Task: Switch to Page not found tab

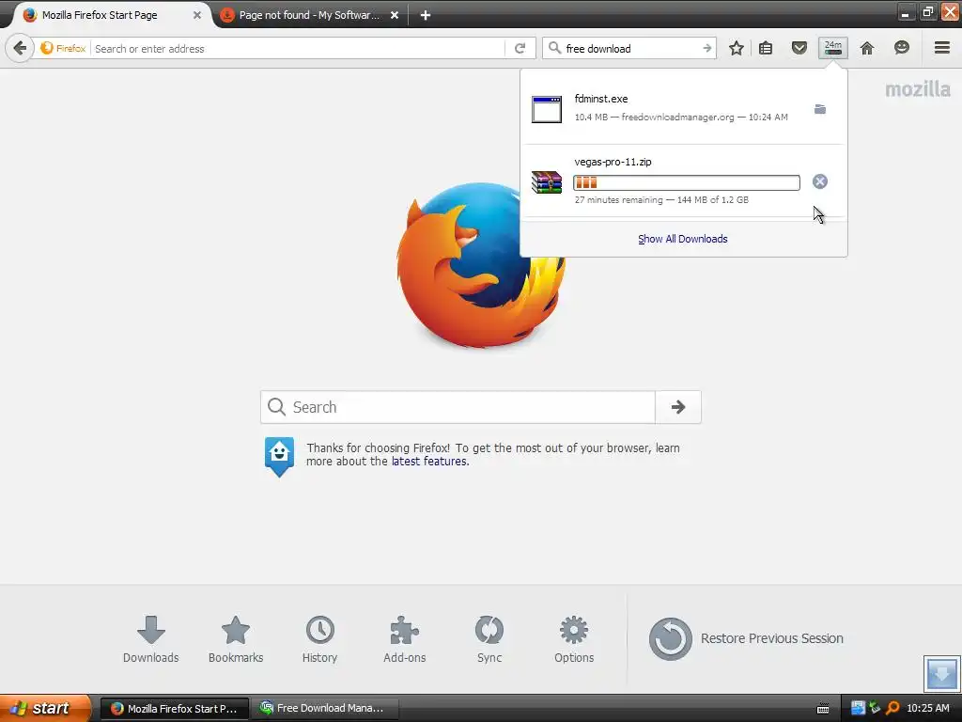Action: point(309,15)
